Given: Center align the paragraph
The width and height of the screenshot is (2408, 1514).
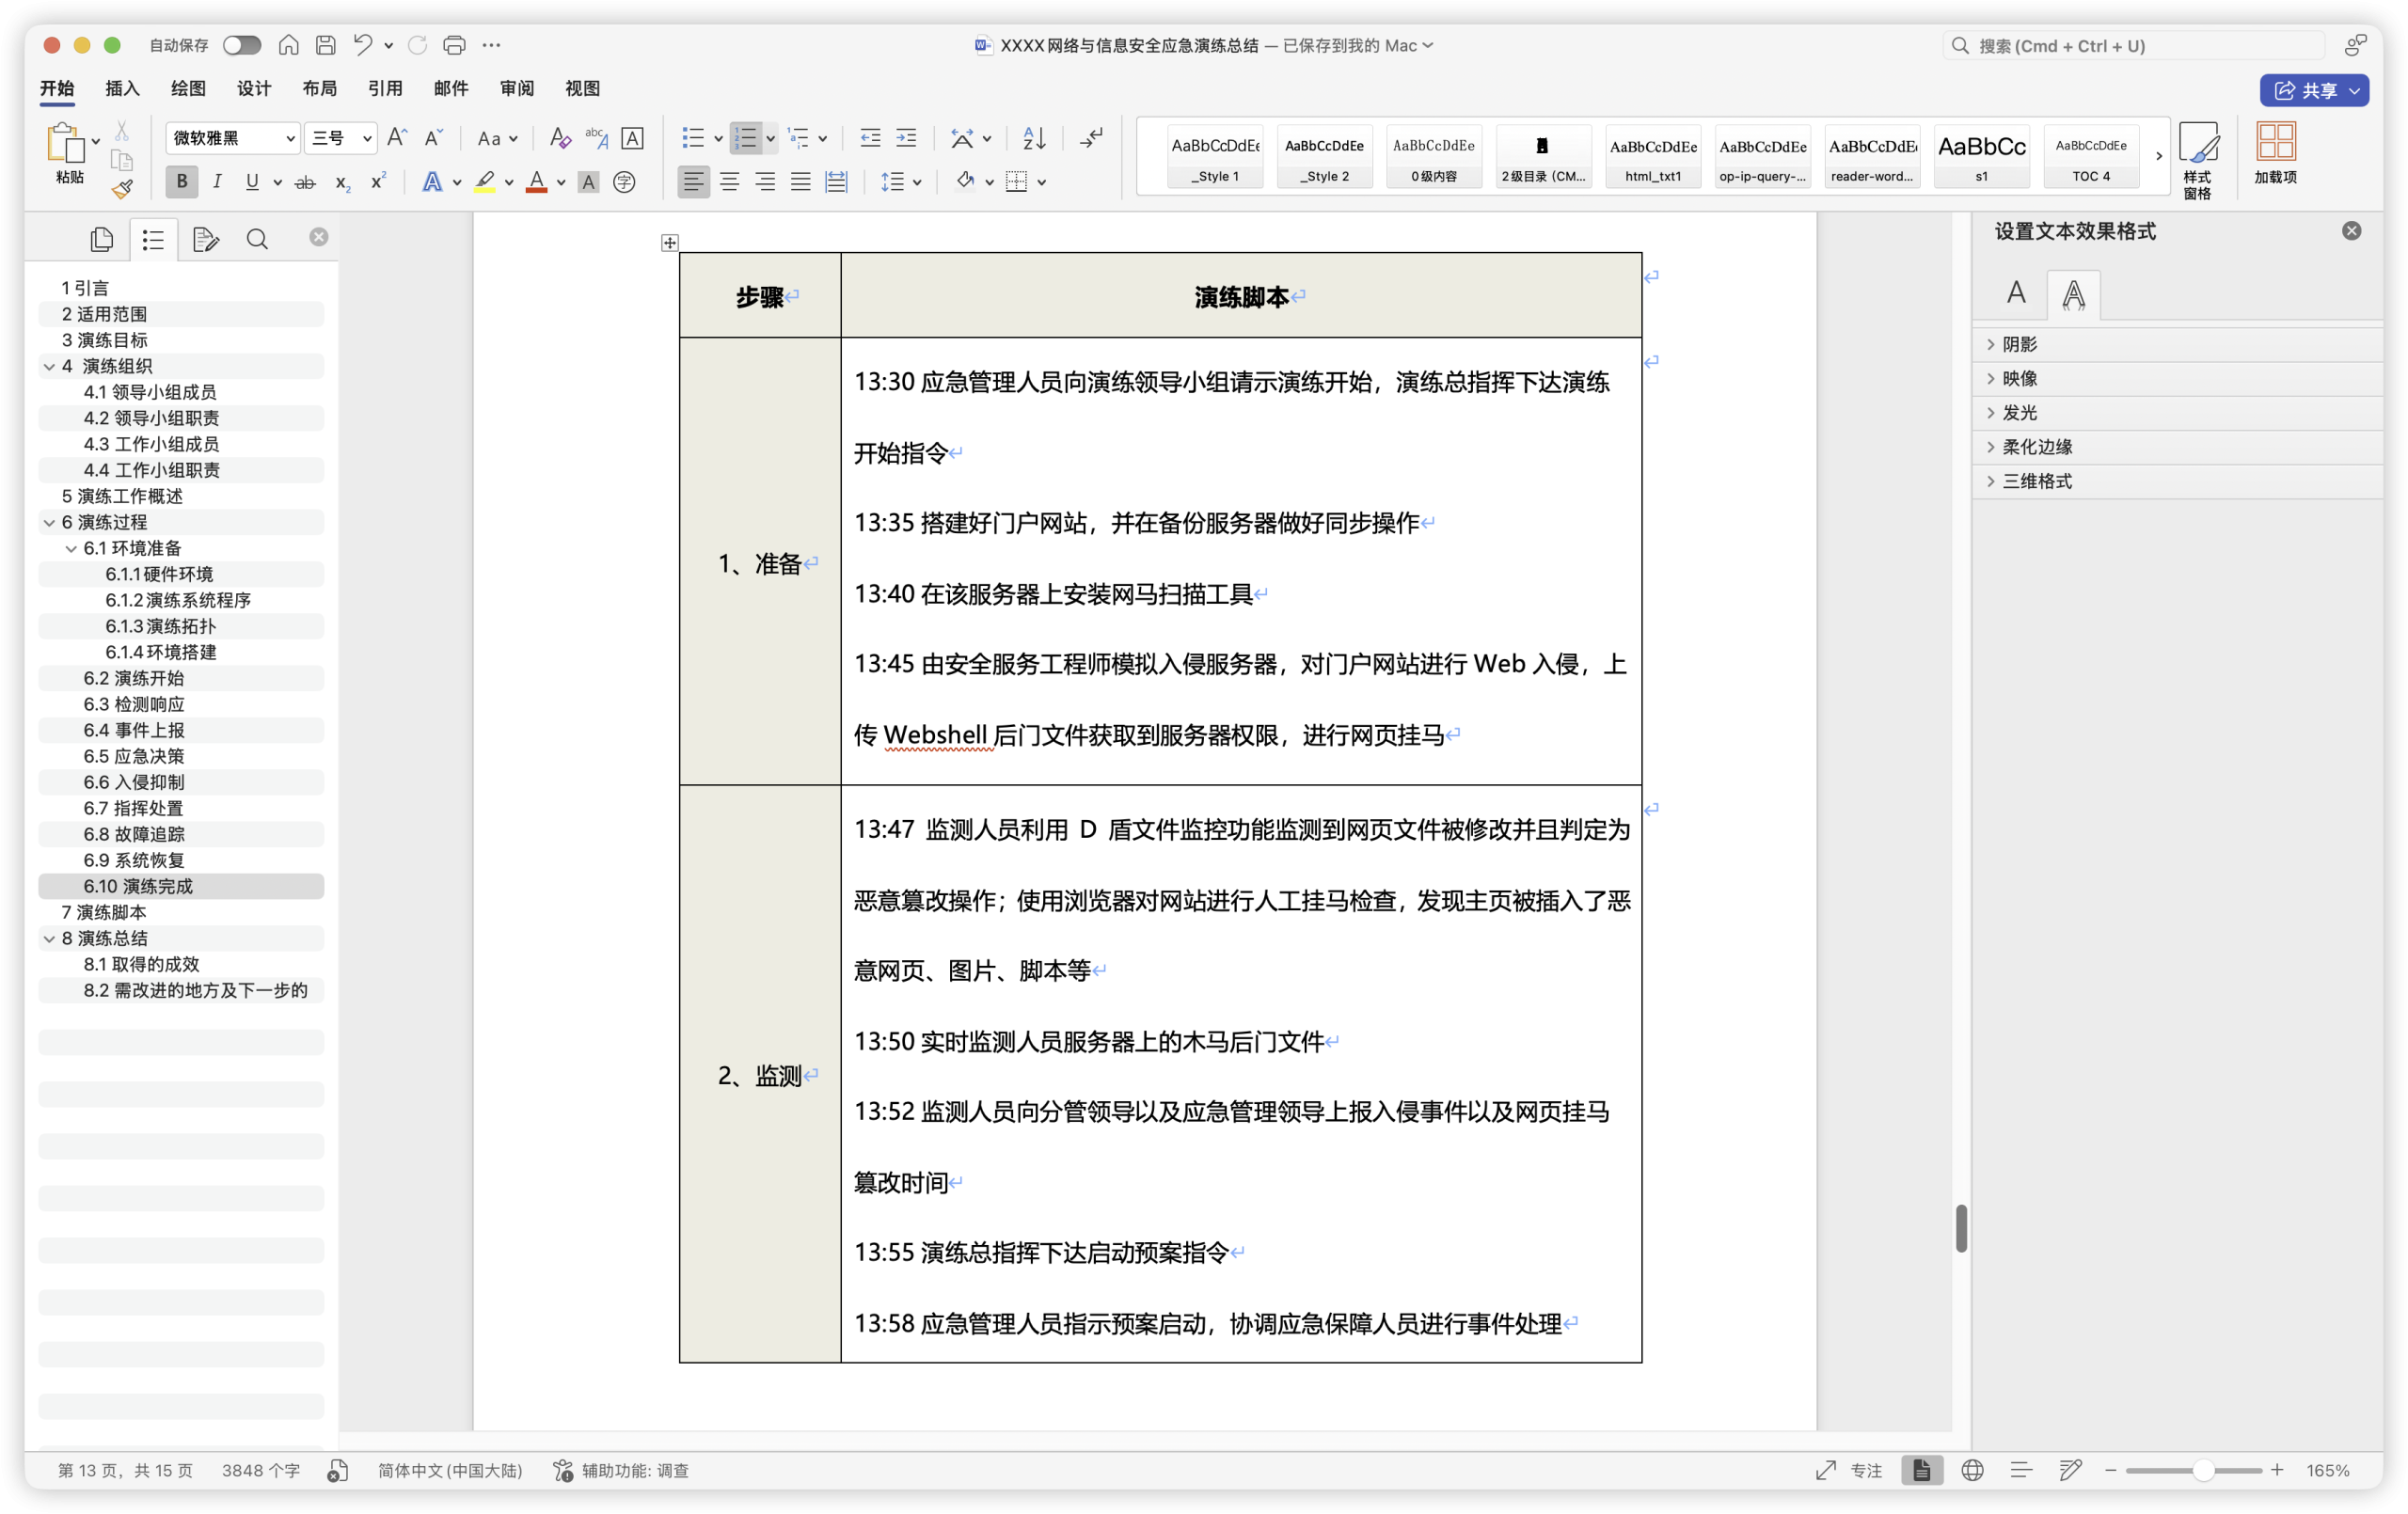Looking at the screenshot, I should [729, 182].
